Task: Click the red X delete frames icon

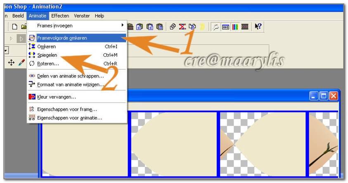Action: pos(182,27)
